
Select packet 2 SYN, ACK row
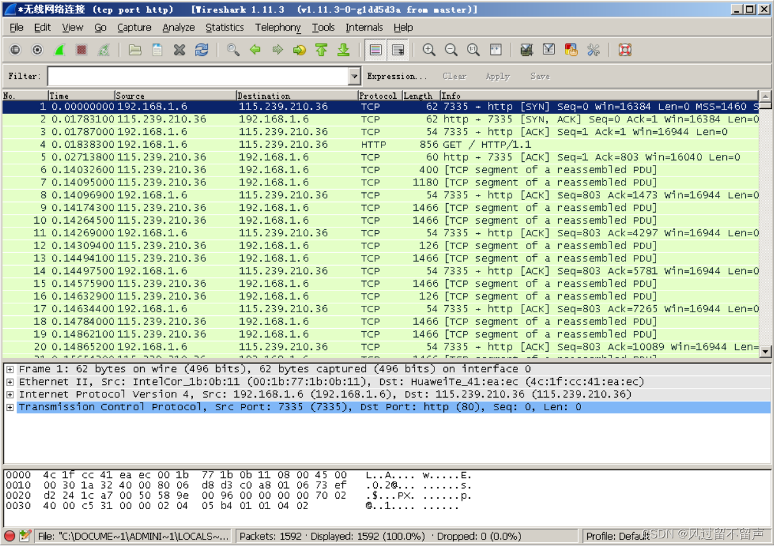tap(380, 119)
